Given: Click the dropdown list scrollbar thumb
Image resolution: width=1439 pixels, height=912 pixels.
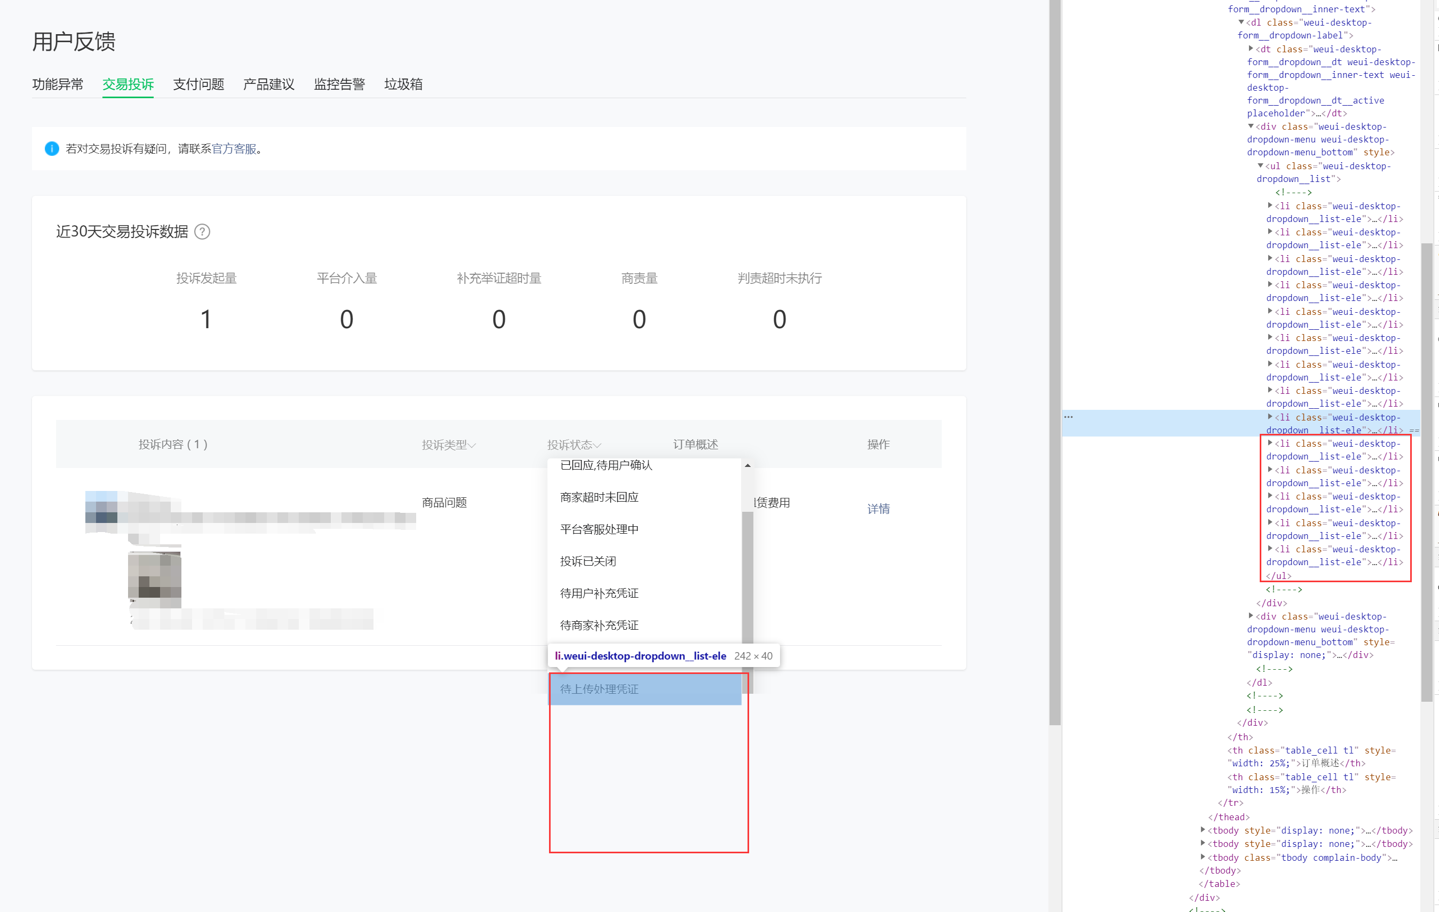Looking at the screenshot, I should (747, 574).
